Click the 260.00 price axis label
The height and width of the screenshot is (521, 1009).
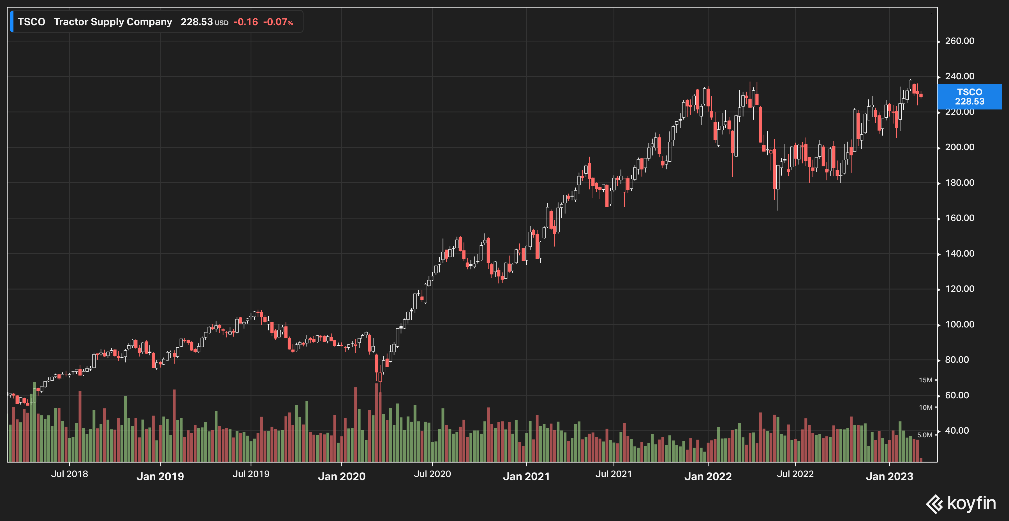point(960,41)
